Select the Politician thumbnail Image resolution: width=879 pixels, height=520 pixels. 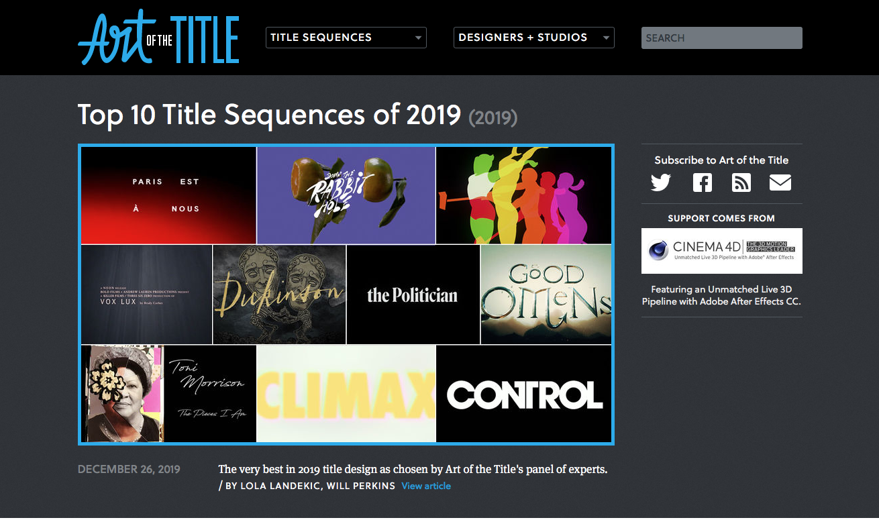tap(413, 295)
